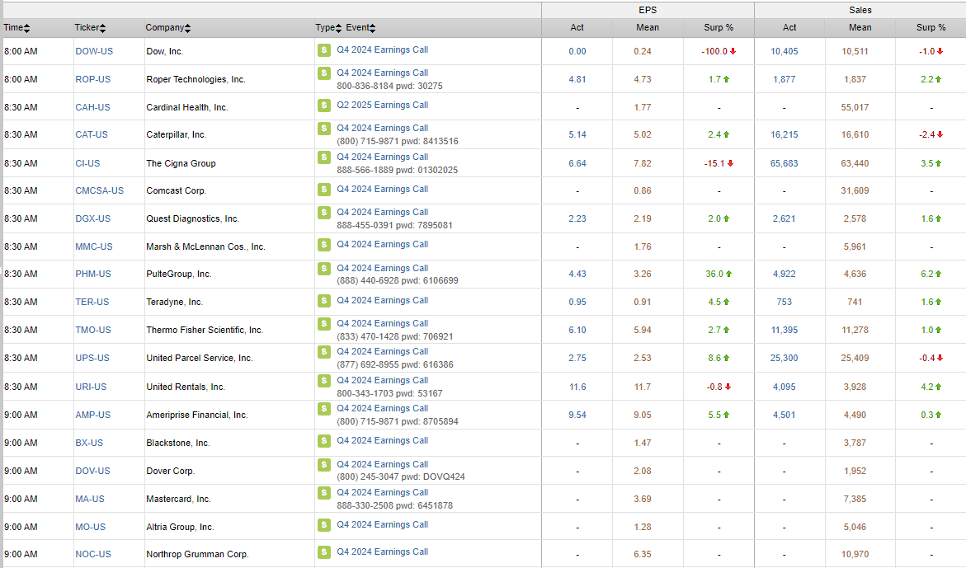Click the earnings icon in Caterpillar row
This screenshot has width=966, height=568.
tap(324, 129)
